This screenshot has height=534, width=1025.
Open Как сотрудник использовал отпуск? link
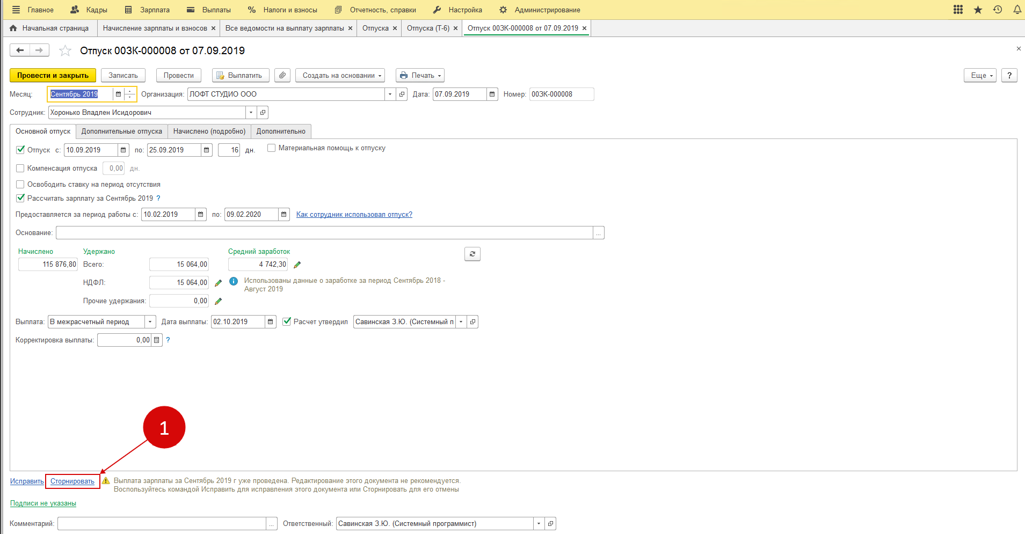point(354,214)
